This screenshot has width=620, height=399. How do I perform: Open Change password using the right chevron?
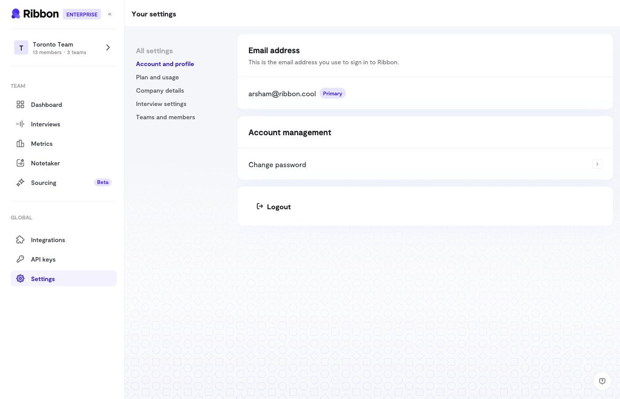[597, 164]
